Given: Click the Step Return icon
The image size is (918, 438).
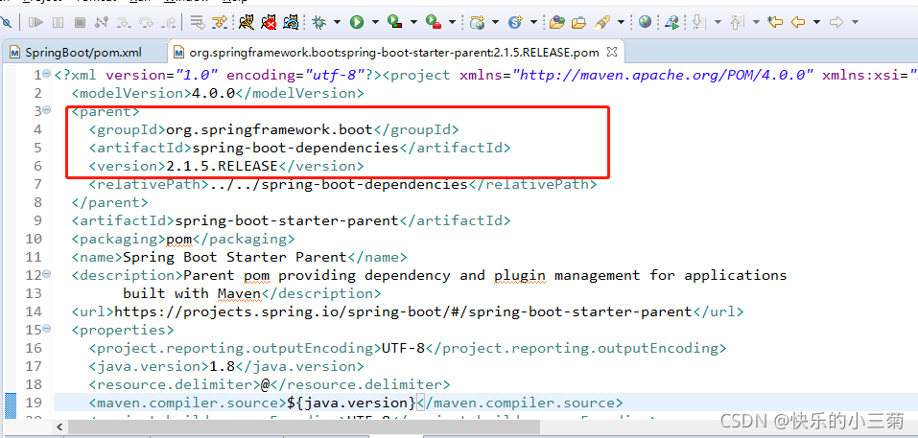Looking at the screenshot, I should click(169, 22).
